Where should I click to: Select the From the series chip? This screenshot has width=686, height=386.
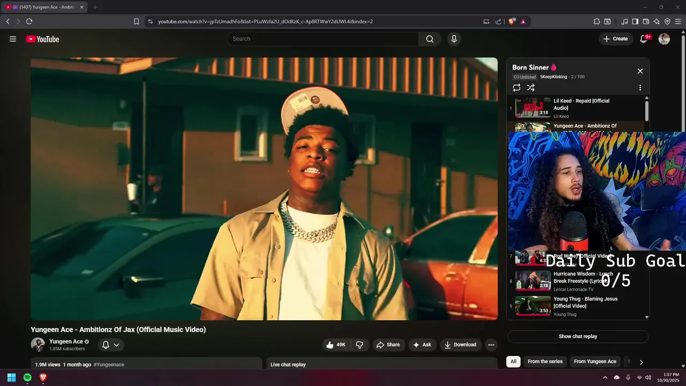545,362
